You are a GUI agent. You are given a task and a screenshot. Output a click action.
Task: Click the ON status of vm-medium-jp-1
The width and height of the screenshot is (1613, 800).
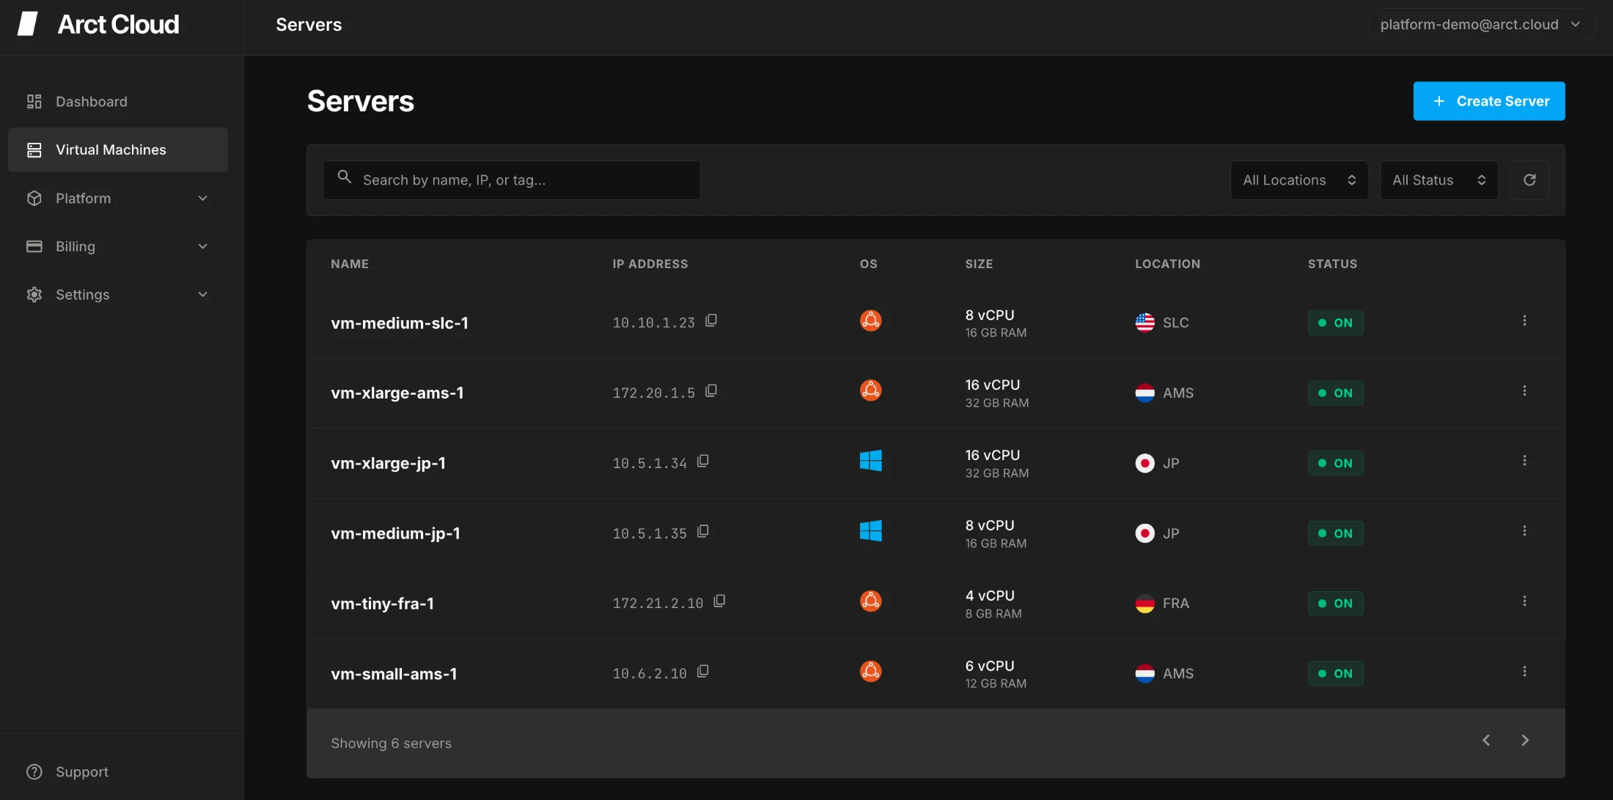(x=1335, y=534)
